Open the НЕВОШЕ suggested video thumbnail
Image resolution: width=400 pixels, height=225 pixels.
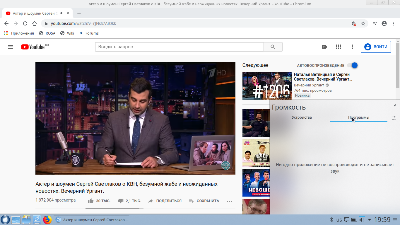click(x=256, y=183)
